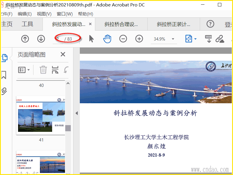Go to next page with down arrow
Viewport: 233px width, 175px height.
point(41,39)
